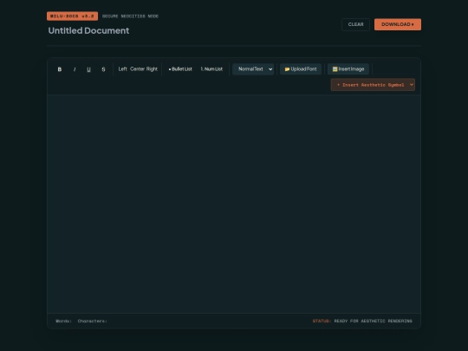The image size is (468, 351).
Task: Open the Normal Text style dropdown
Action: (253, 69)
